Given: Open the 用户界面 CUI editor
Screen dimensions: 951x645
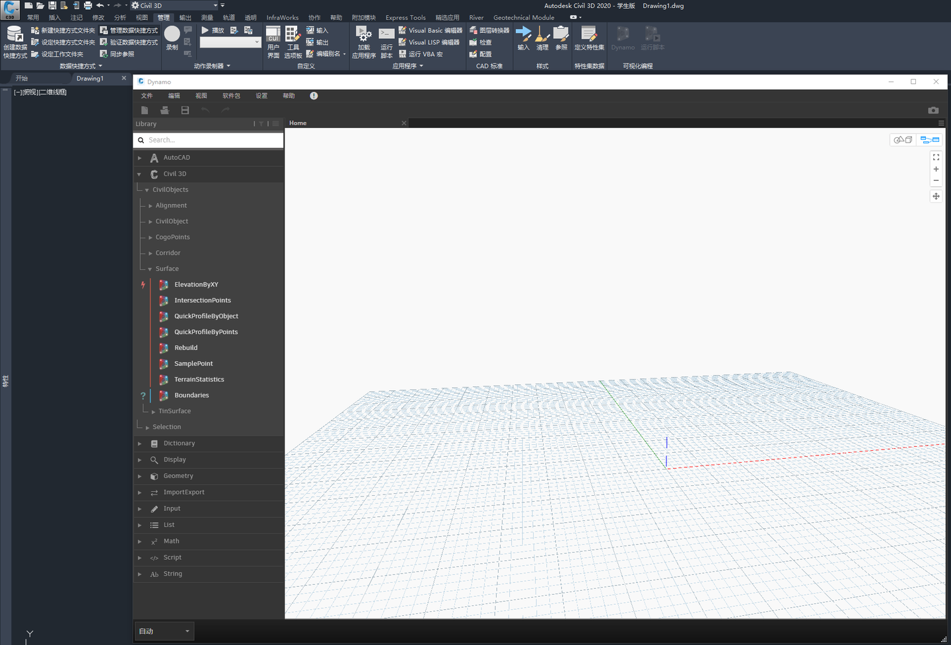Looking at the screenshot, I should (x=273, y=42).
